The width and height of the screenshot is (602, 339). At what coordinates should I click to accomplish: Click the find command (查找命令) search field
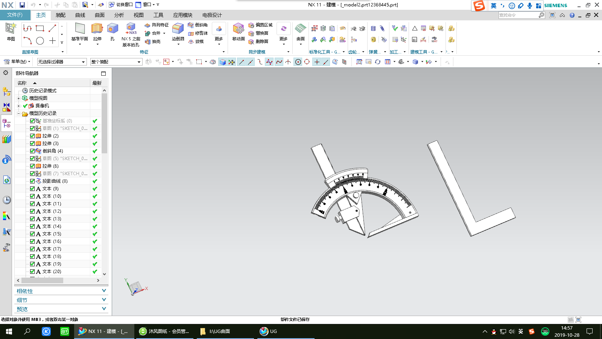(518, 15)
